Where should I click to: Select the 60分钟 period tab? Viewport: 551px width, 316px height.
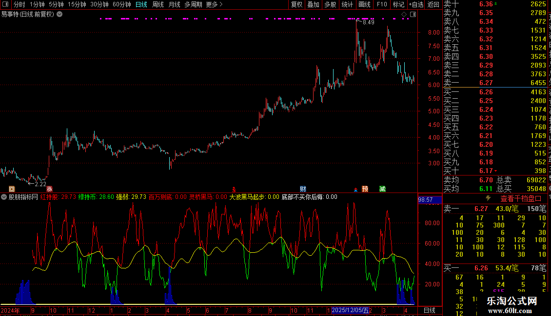tap(122, 4)
